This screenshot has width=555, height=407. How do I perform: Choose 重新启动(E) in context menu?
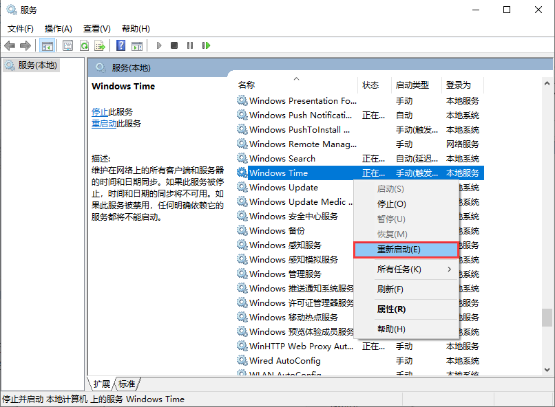(x=406, y=250)
